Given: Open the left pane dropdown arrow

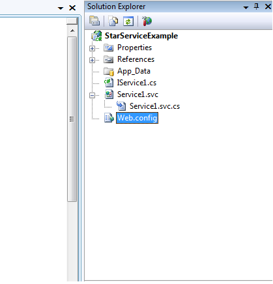Looking at the screenshot, I should coord(61,8).
